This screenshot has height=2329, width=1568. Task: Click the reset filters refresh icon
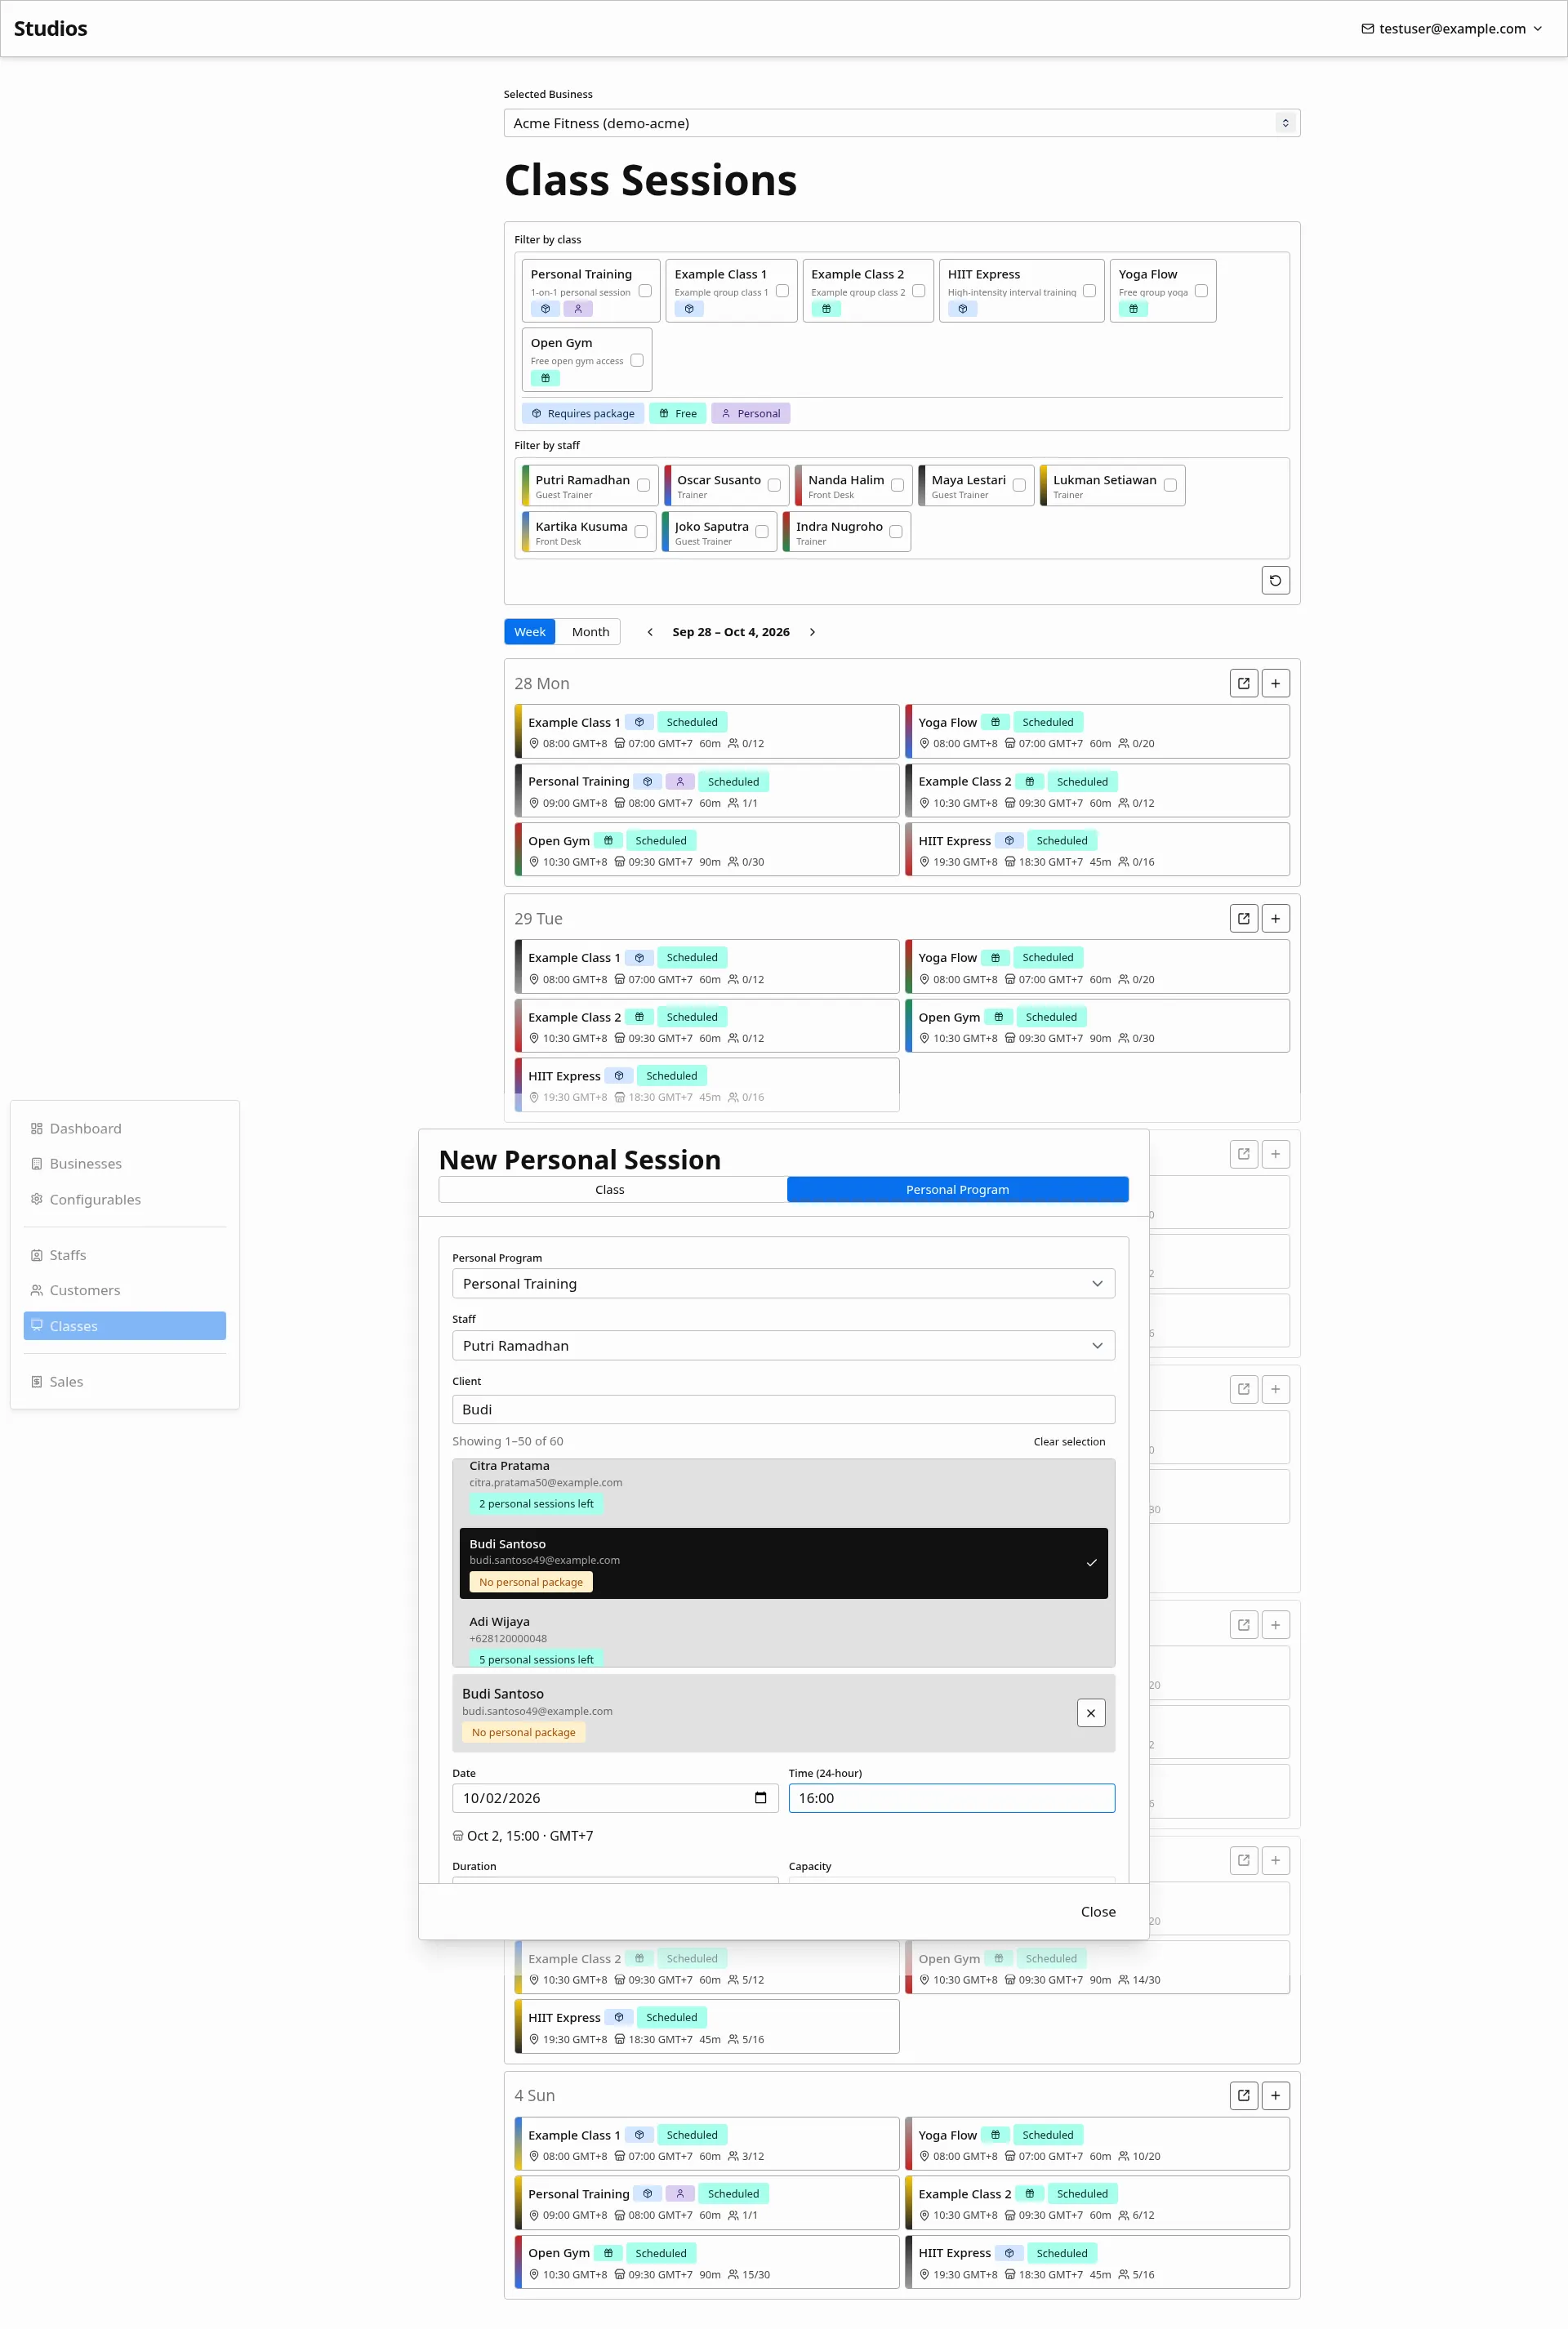1275,580
